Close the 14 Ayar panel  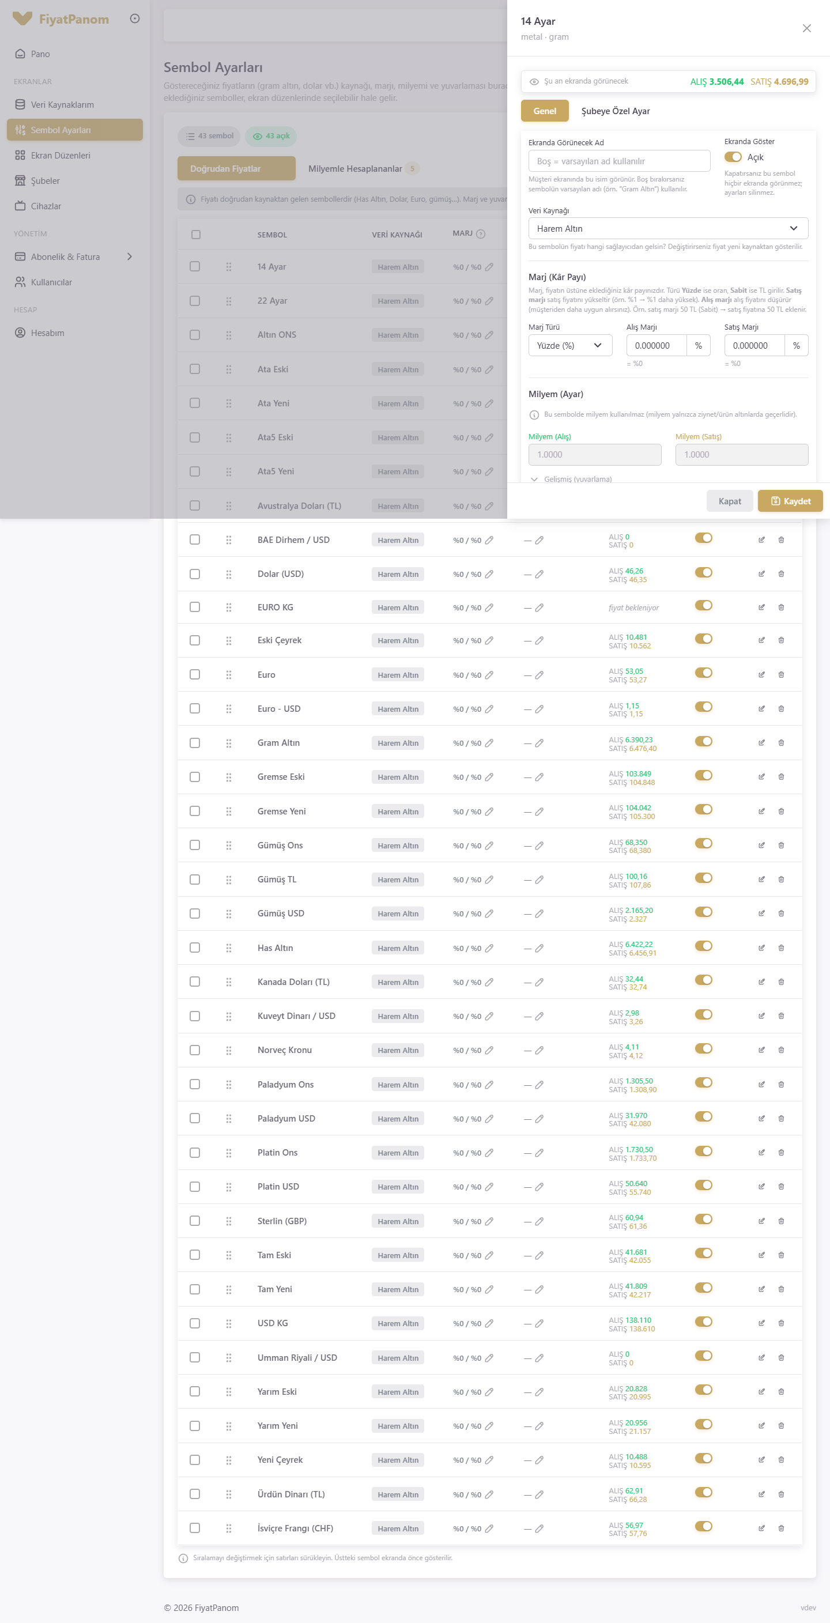coord(807,28)
